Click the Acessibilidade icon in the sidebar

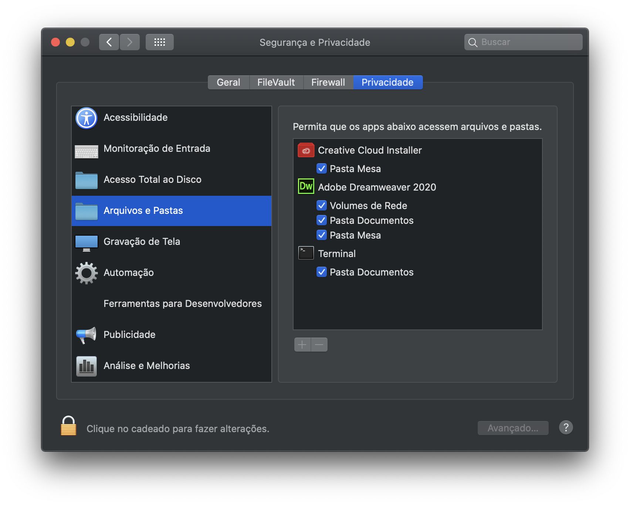[87, 118]
